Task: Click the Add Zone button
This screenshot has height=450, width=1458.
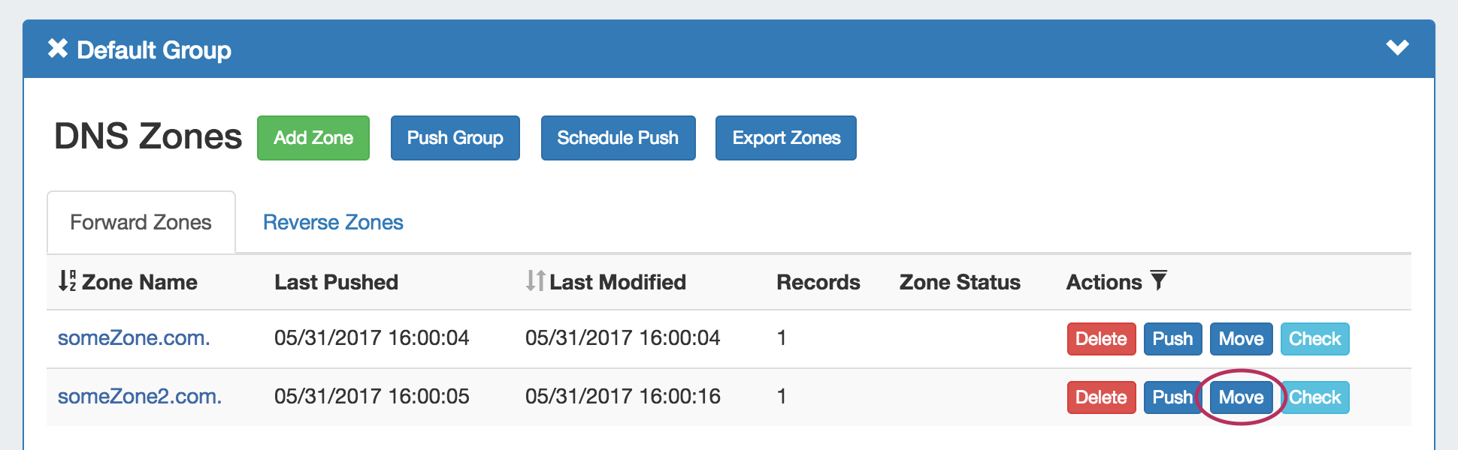Action: 313,138
